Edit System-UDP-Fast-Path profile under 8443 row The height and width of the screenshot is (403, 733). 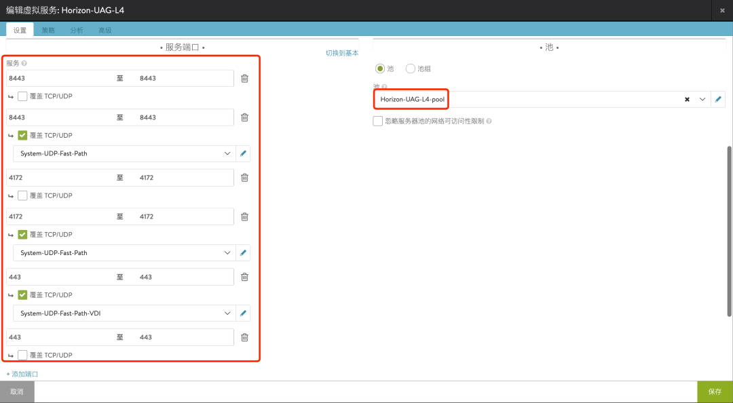(x=242, y=153)
